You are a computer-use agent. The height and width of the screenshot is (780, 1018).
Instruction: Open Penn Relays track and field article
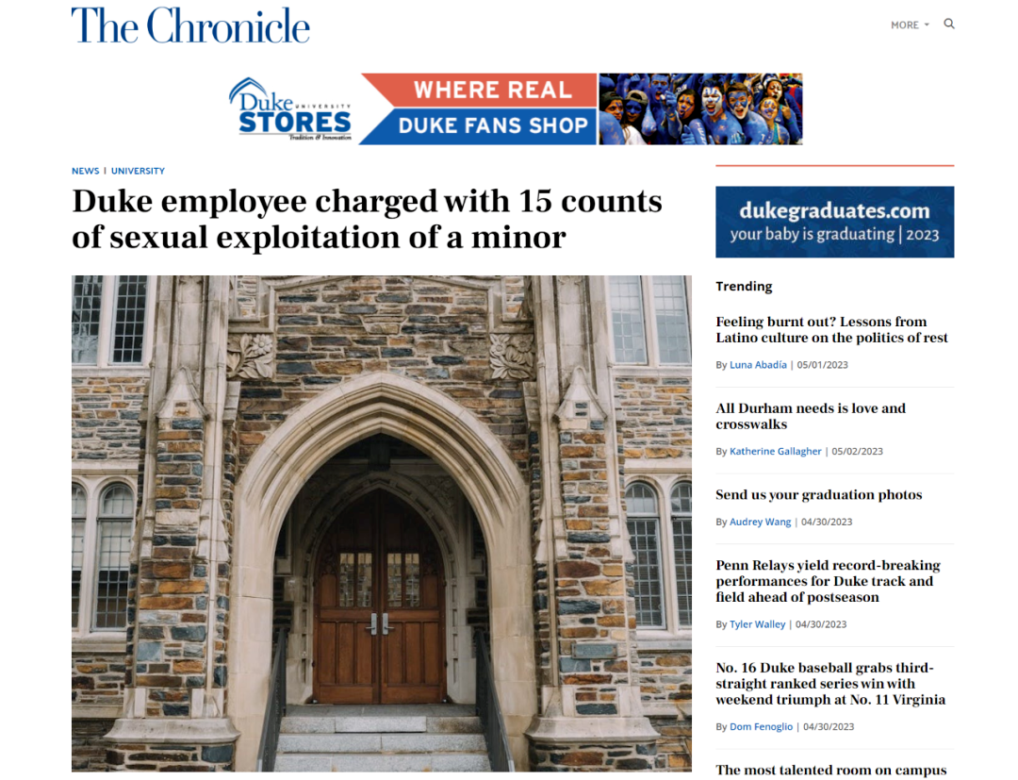(828, 581)
